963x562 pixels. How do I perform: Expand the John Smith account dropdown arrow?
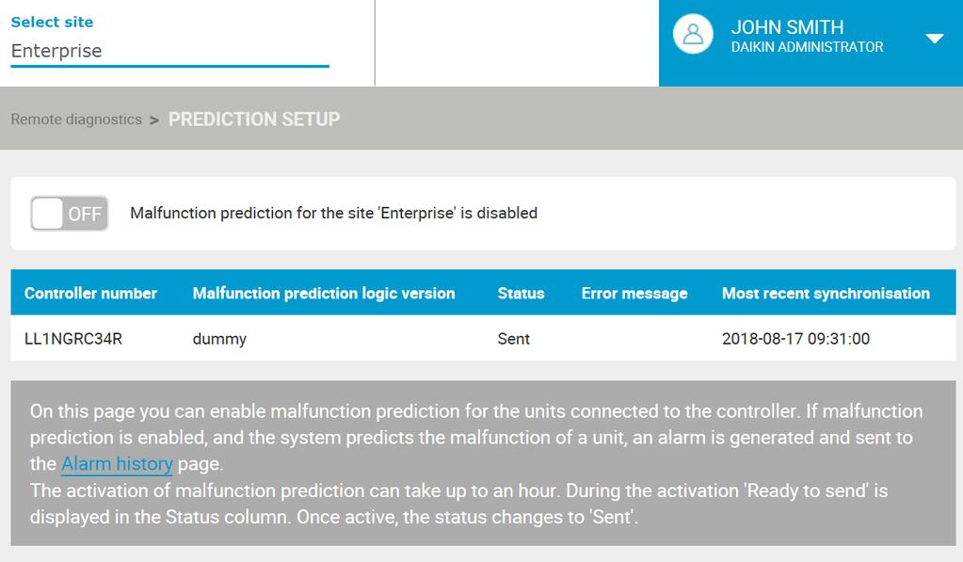point(934,39)
